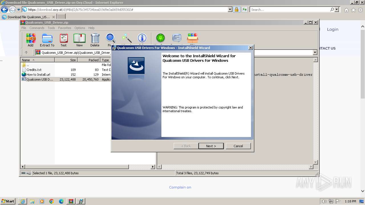Launch Chrome from the taskbar

tap(52, 201)
